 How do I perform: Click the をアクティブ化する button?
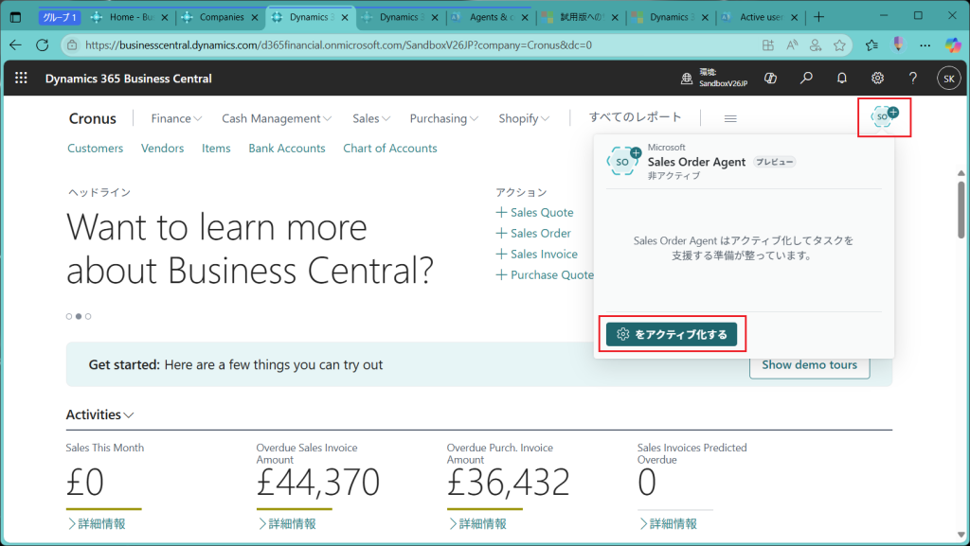pos(672,334)
